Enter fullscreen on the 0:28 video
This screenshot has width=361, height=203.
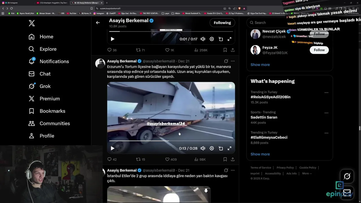[230, 148]
